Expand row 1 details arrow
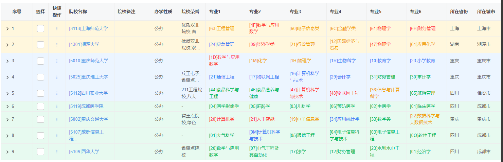The width and height of the screenshot is (503, 162). [7, 29]
